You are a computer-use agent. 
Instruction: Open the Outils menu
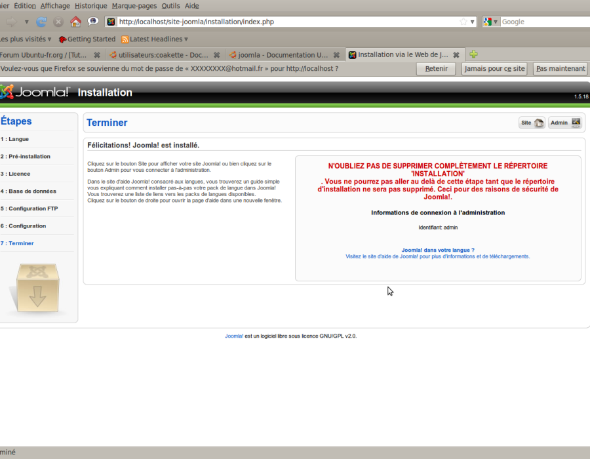[x=171, y=6]
